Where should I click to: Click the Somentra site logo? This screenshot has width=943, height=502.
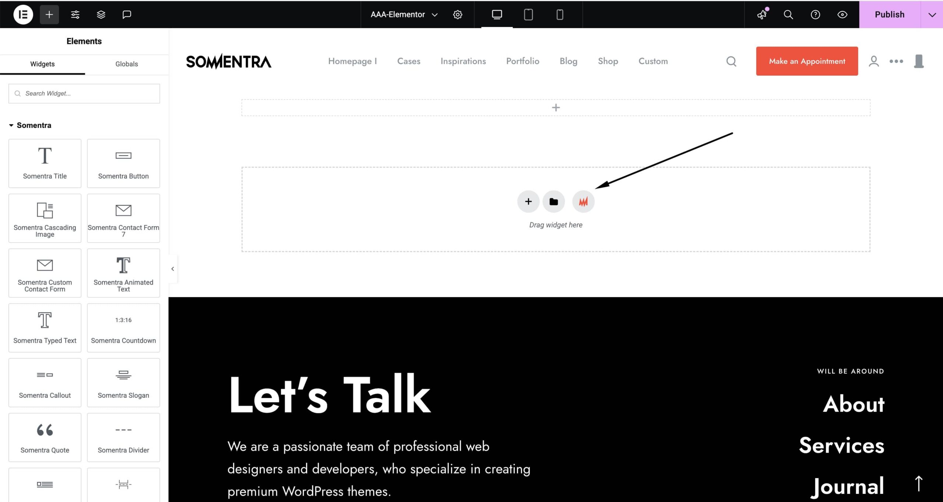point(229,61)
